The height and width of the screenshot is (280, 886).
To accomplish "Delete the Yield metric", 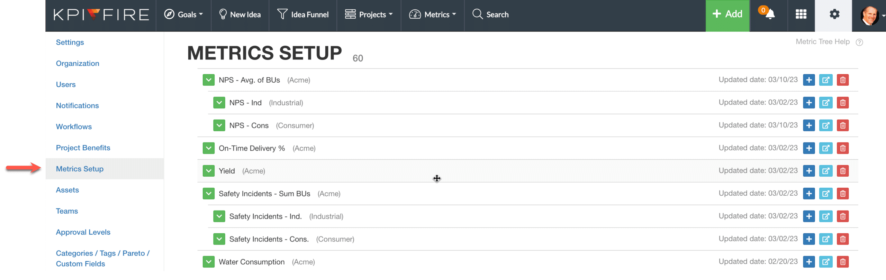I will [842, 171].
